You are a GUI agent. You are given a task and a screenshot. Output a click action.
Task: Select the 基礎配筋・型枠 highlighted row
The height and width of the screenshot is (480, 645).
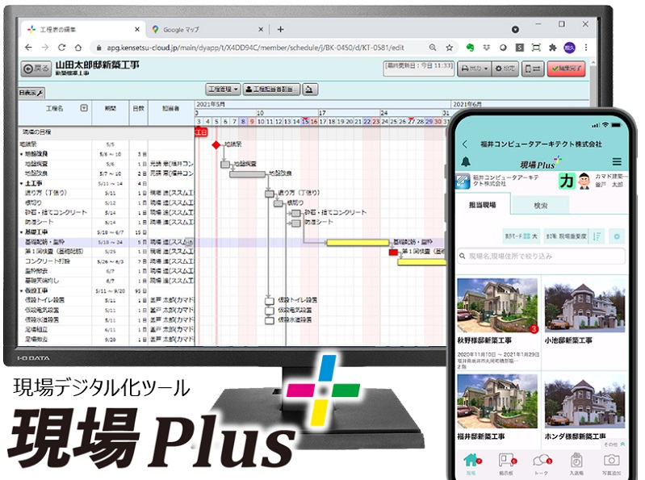pyautogui.click(x=106, y=242)
